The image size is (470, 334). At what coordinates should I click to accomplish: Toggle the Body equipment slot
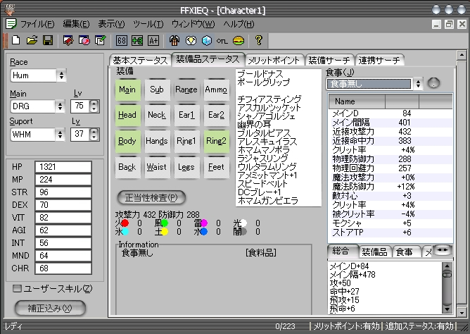127,141
